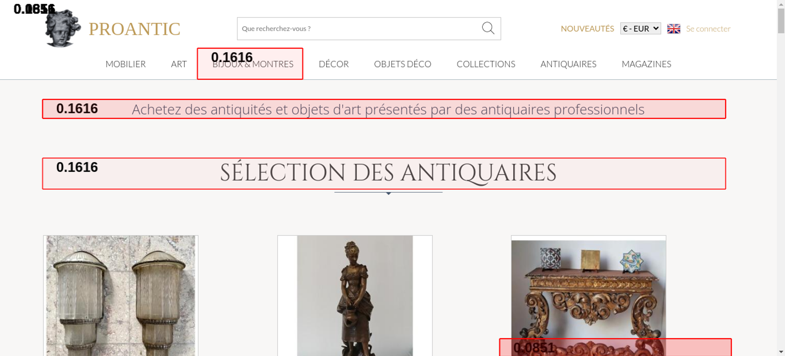Click the PROANTIC brand name text

[134, 29]
